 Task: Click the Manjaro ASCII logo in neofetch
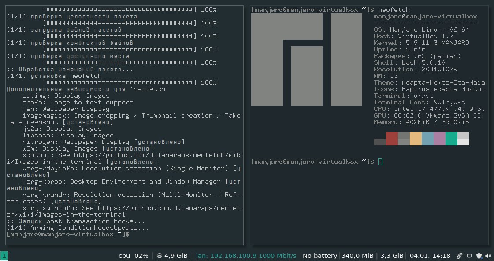coord(307,59)
